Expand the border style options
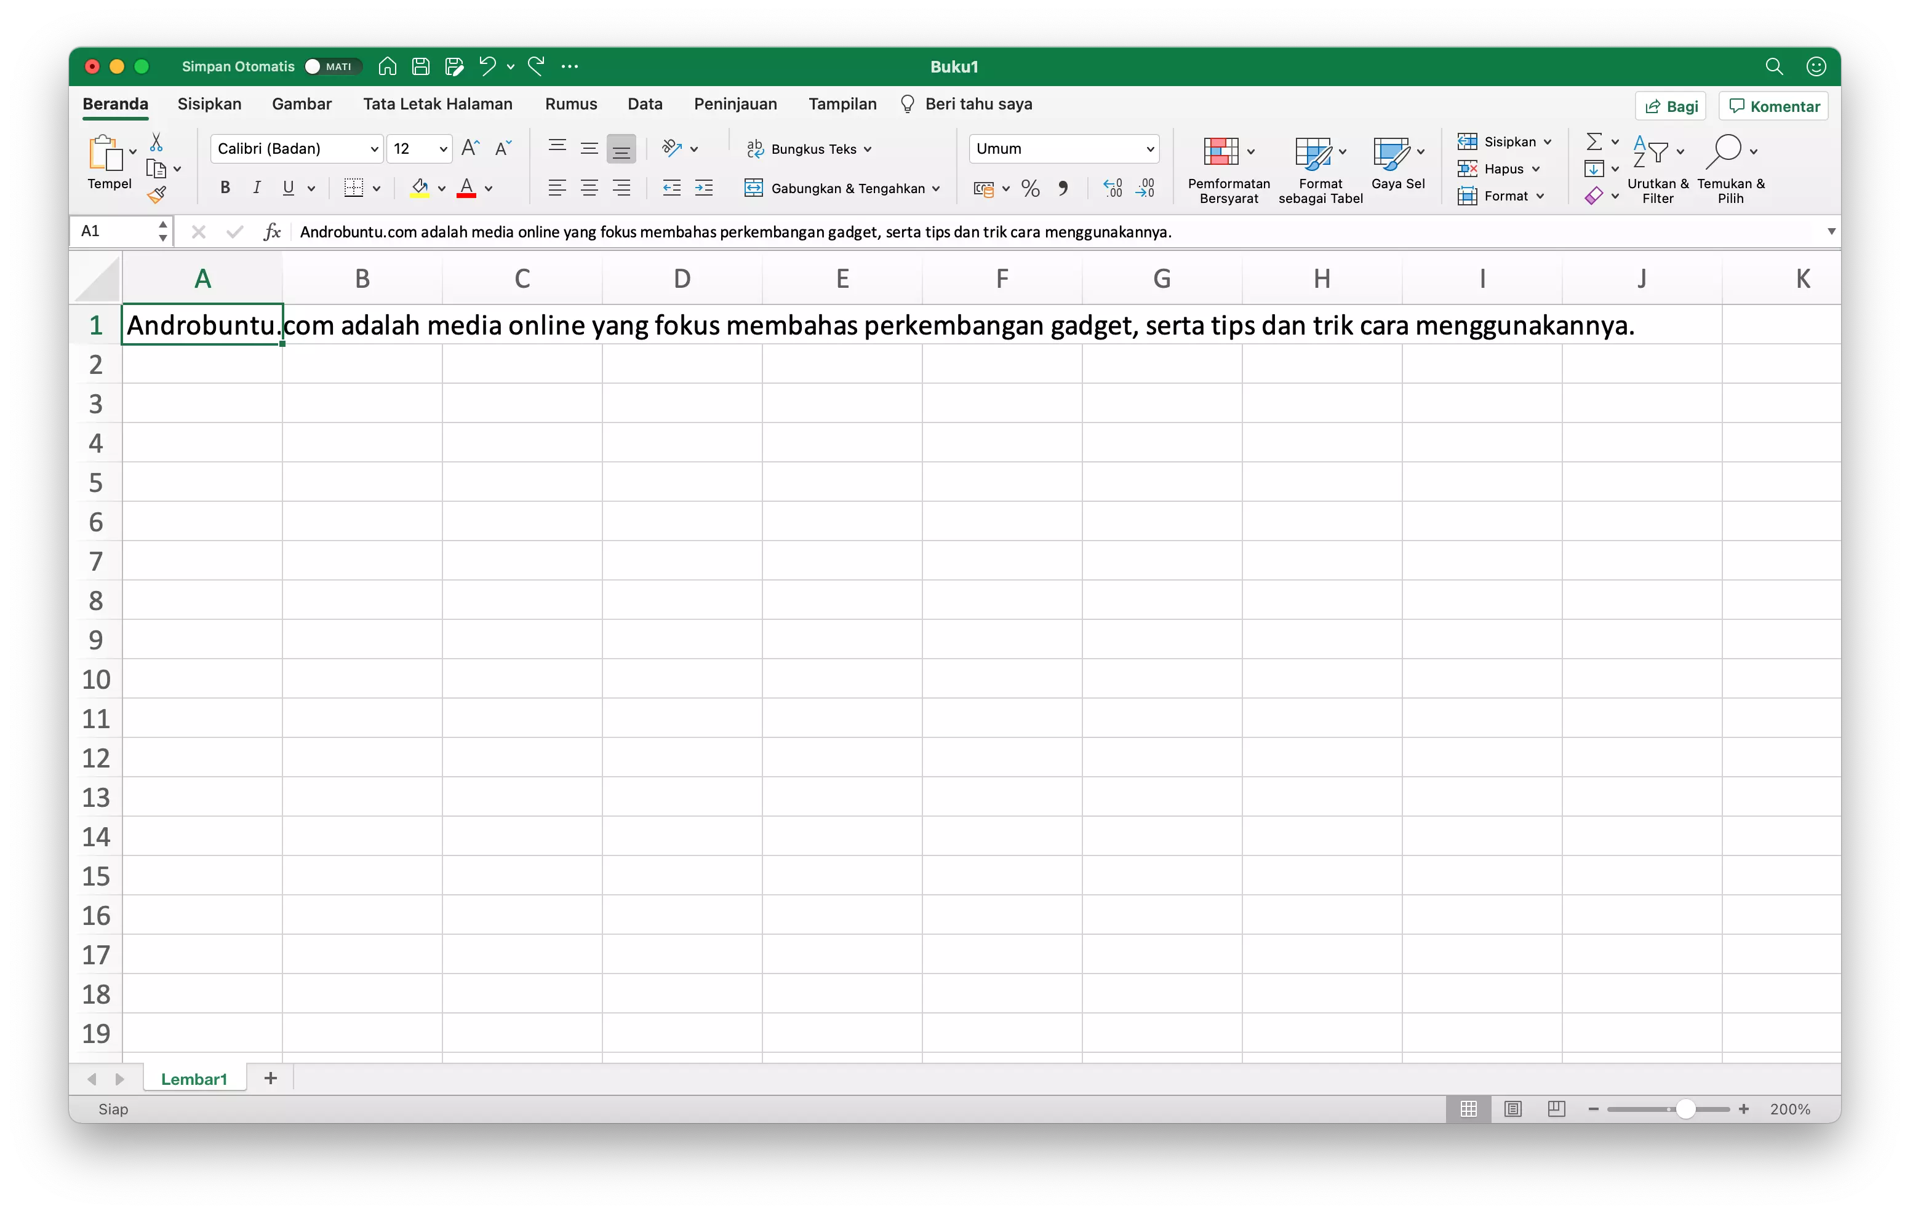 click(377, 188)
